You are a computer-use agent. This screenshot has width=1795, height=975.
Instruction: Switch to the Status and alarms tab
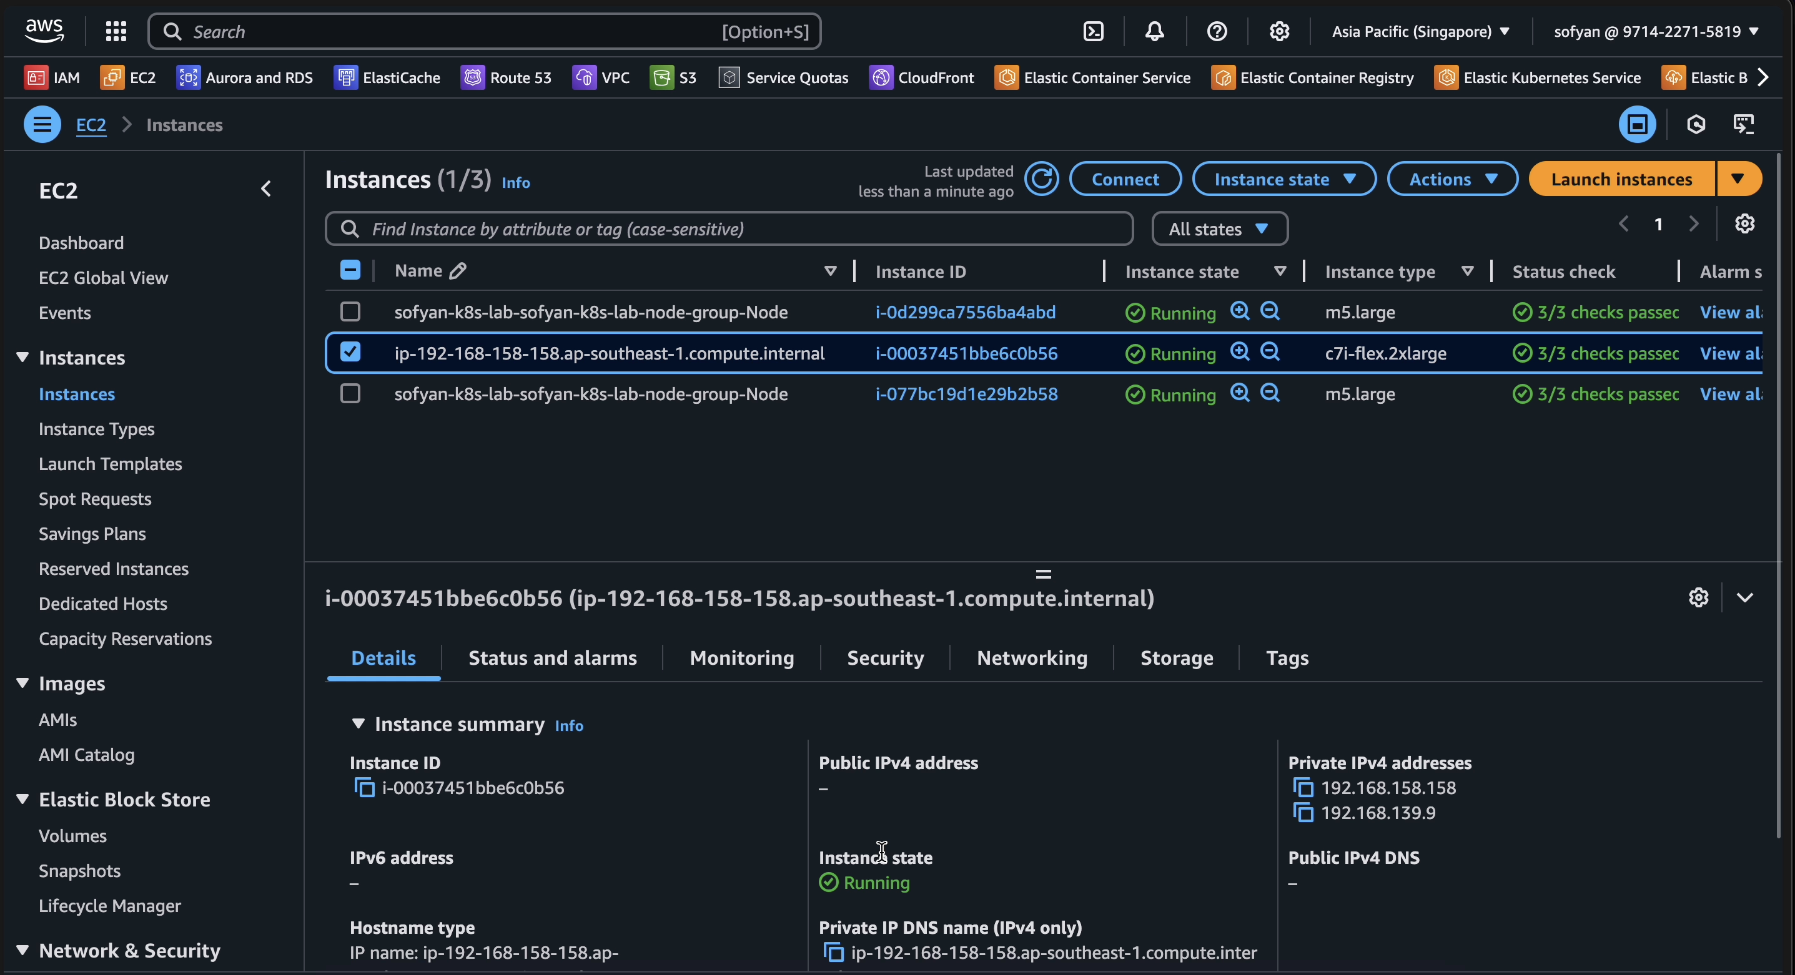click(553, 658)
